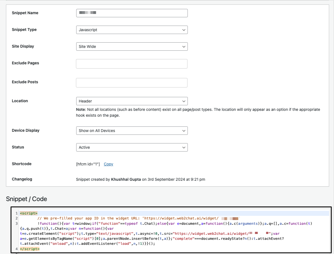This screenshot has width=334, height=254.
Task: Click line number 3 in the code editor
Action: [x=17, y=223]
